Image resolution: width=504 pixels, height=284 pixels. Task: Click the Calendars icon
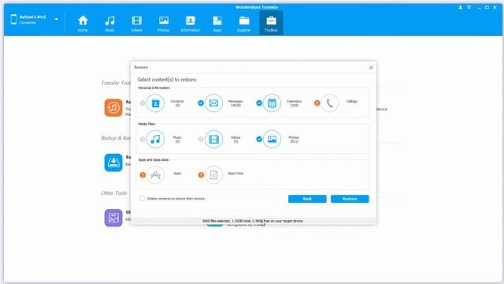272,103
